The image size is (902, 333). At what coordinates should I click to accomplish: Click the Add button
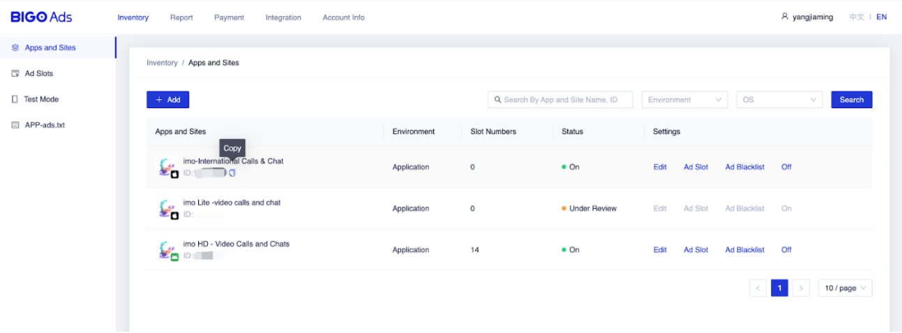click(x=167, y=100)
